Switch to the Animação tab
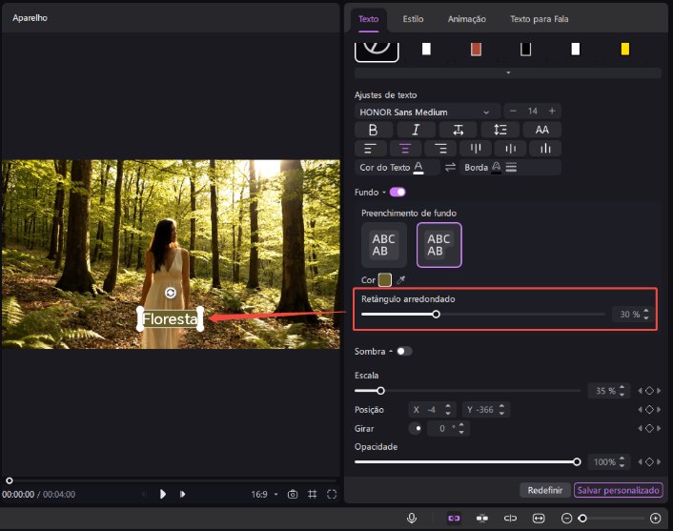The image size is (673, 531). (467, 19)
